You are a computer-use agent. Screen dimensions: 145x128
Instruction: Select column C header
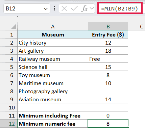[x=142, y=27]
